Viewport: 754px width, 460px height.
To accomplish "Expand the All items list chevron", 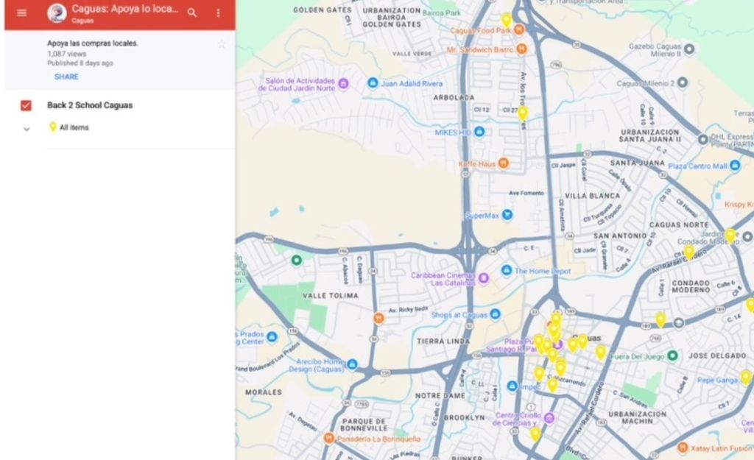I will pos(27,129).
